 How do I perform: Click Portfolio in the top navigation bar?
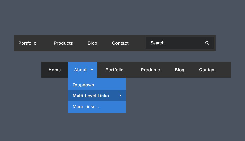point(27,43)
